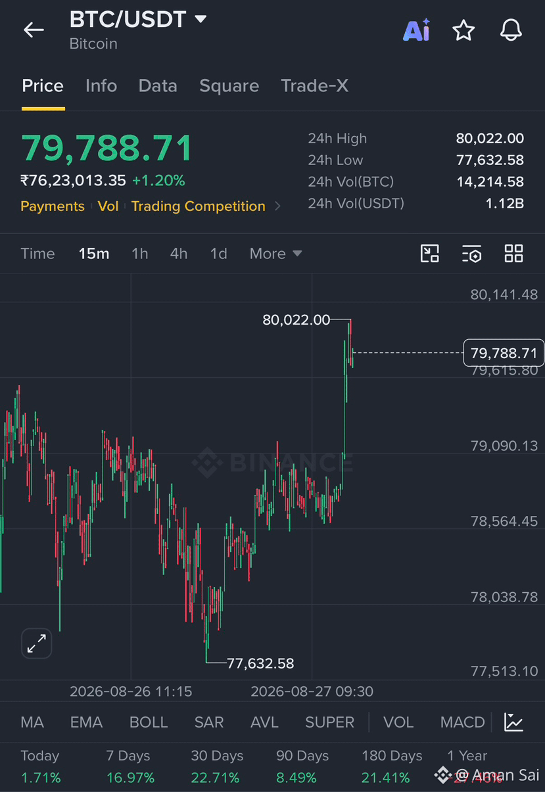Select the 4h chart interval
The width and height of the screenshot is (545, 792).
pos(179,254)
